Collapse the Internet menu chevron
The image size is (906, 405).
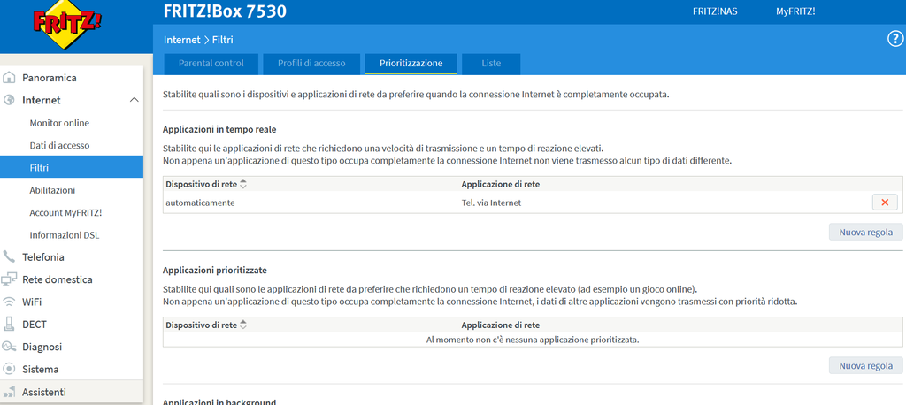(x=134, y=100)
